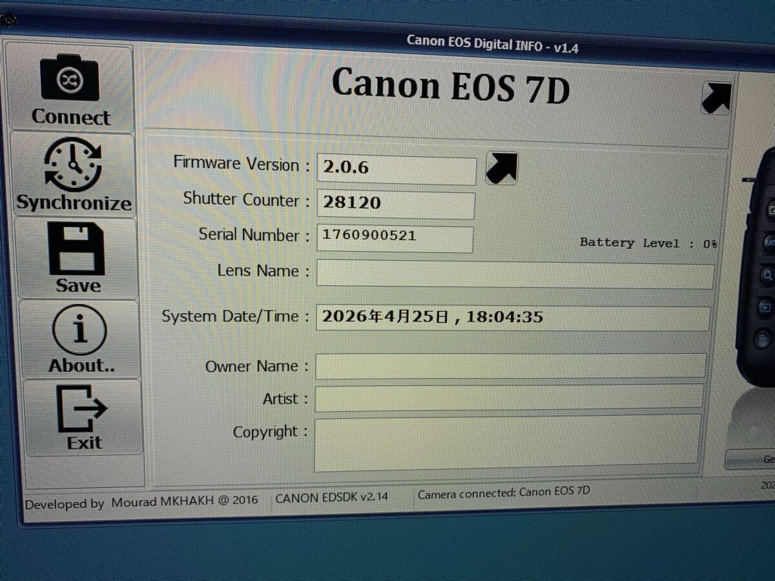Click the arrow icon beside Firmware Version

coord(501,168)
